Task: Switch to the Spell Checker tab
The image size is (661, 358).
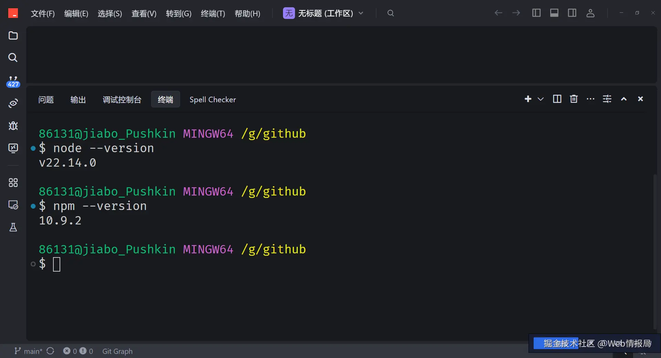Action: click(x=213, y=99)
